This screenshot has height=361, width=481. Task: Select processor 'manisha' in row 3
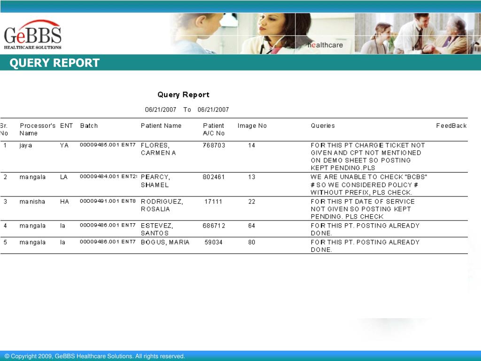coord(32,202)
